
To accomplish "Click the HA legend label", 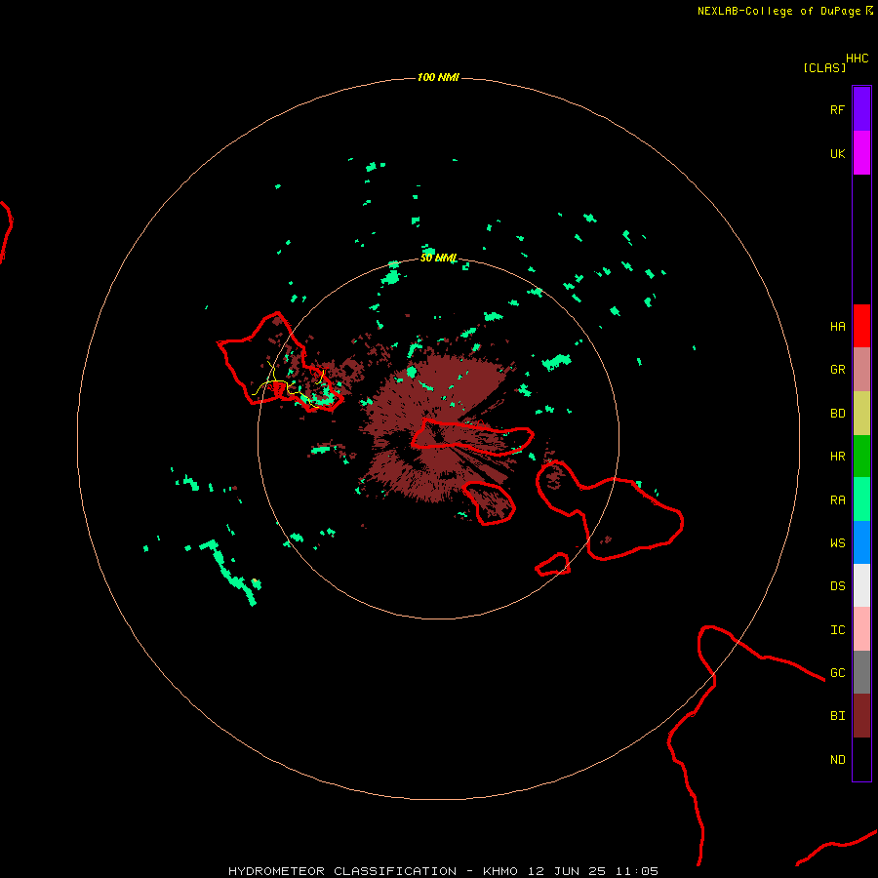I will (837, 327).
